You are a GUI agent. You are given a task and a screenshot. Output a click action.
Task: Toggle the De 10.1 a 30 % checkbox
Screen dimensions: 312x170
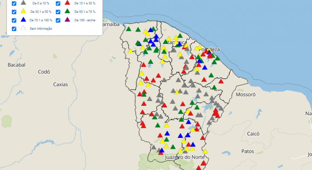(58, 3)
